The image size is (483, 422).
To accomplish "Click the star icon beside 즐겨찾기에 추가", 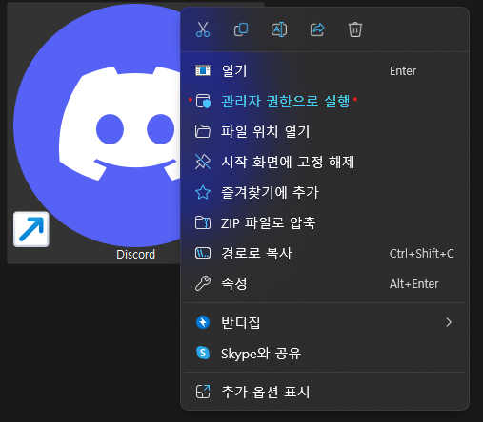I will point(203,192).
